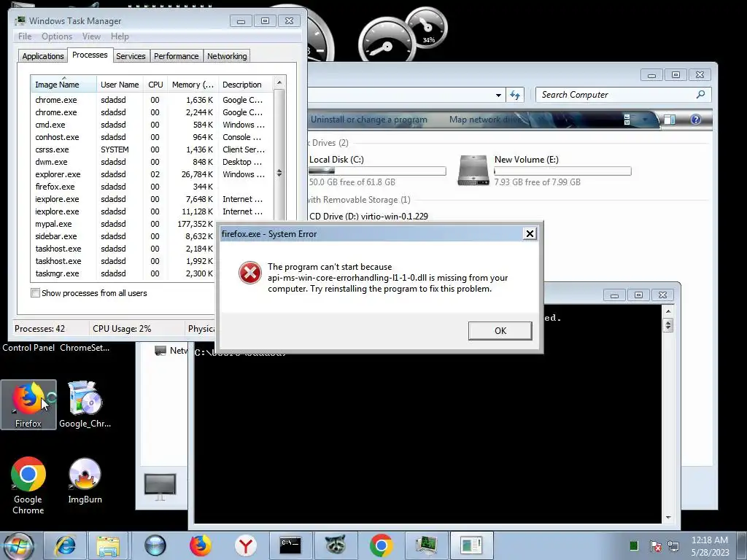Sort processes by the CPU column header
747x560 pixels.
(155, 85)
